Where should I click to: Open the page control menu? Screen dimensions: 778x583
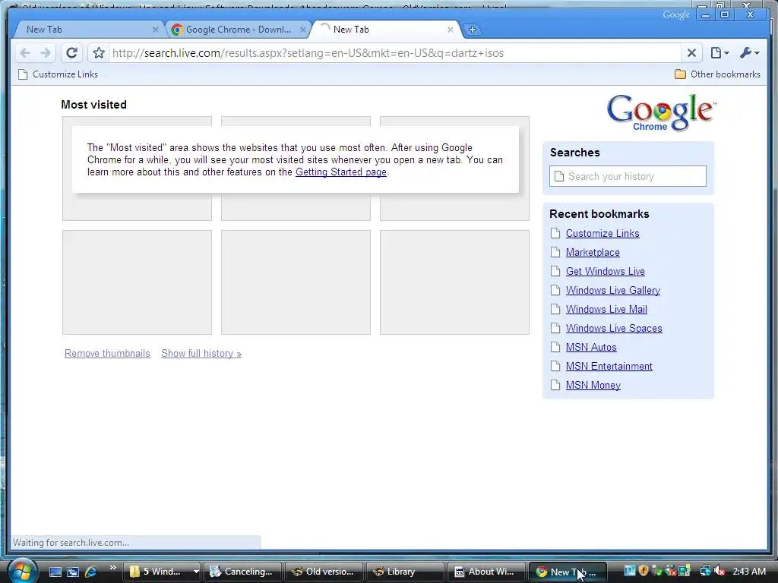719,53
